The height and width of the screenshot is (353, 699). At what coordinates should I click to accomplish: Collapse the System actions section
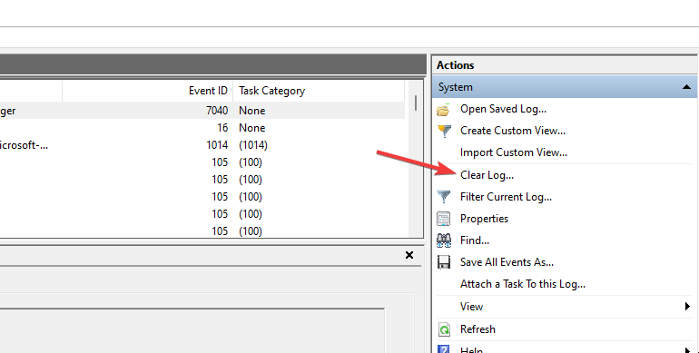(x=686, y=87)
